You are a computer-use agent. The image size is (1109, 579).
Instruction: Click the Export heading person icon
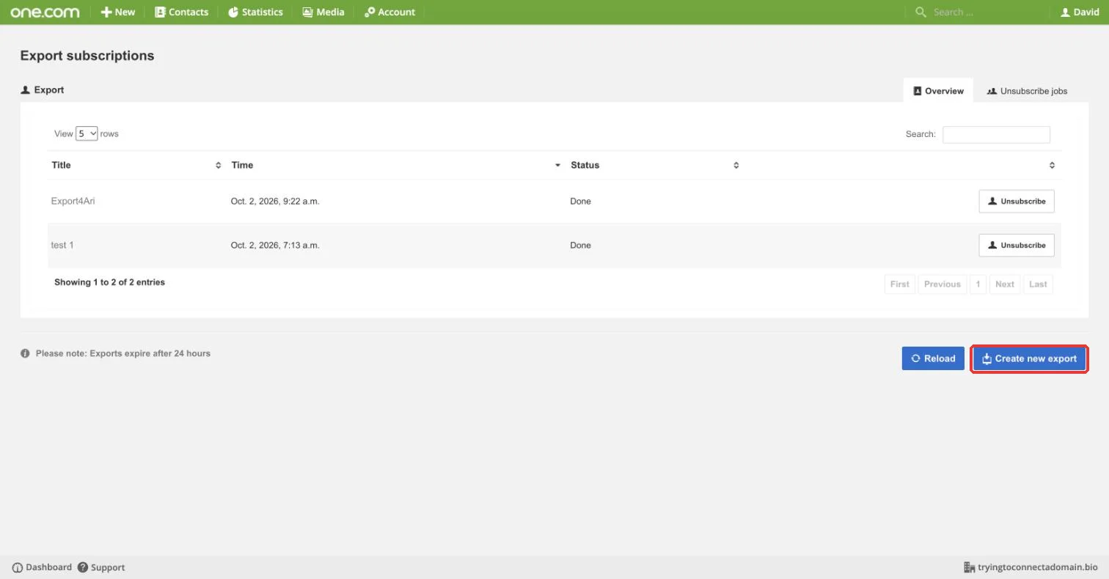[26, 90]
